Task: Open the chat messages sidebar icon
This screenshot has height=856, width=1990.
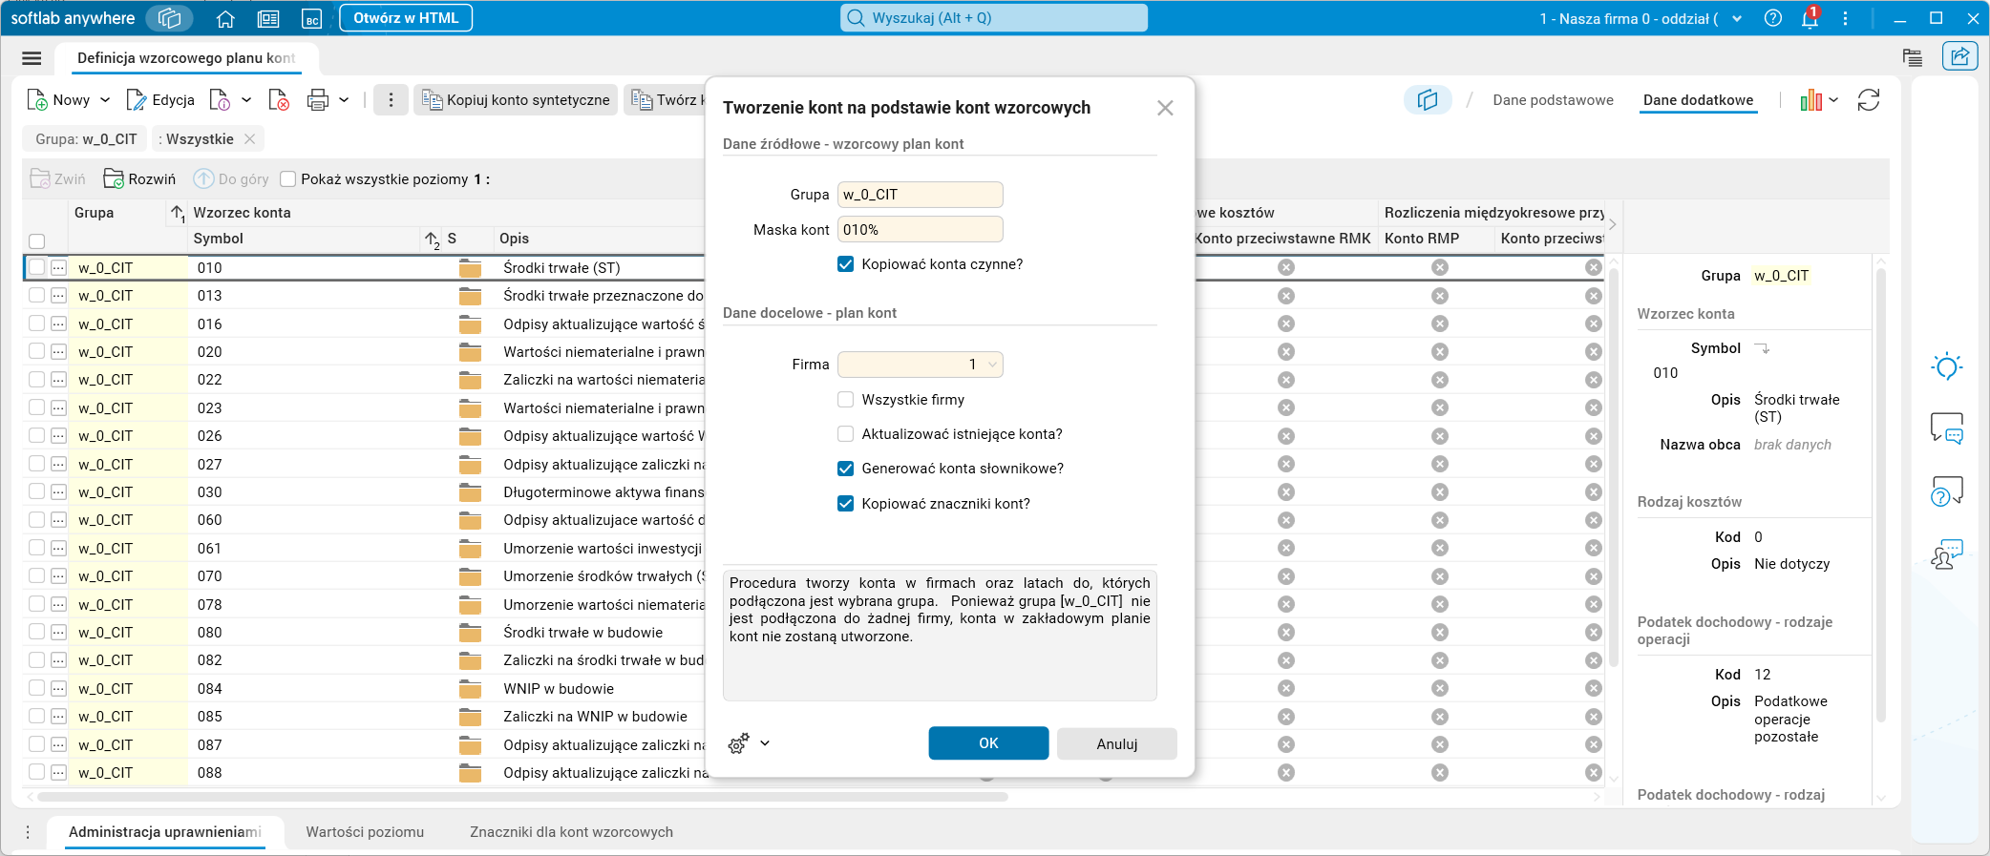Action: pos(1946,428)
